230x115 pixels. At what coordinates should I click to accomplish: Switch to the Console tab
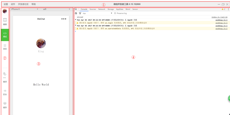pyautogui.click(x=84, y=9)
